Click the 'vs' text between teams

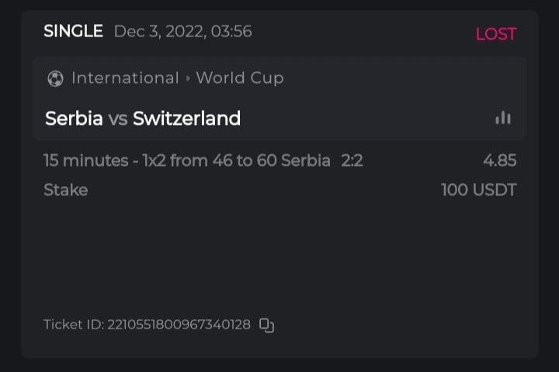tap(117, 119)
